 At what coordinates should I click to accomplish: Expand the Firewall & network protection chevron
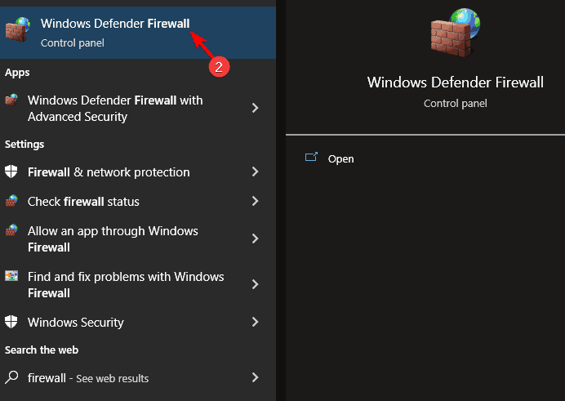256,172
